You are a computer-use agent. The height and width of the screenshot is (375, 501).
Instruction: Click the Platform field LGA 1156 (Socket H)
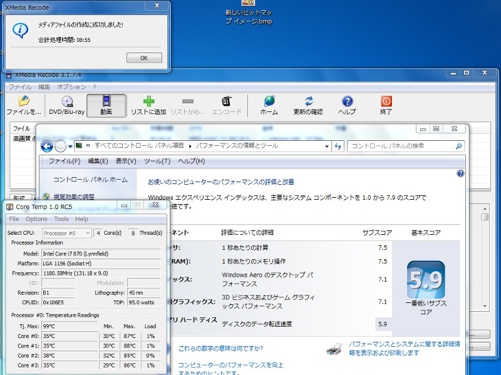(x=101, y=264)
